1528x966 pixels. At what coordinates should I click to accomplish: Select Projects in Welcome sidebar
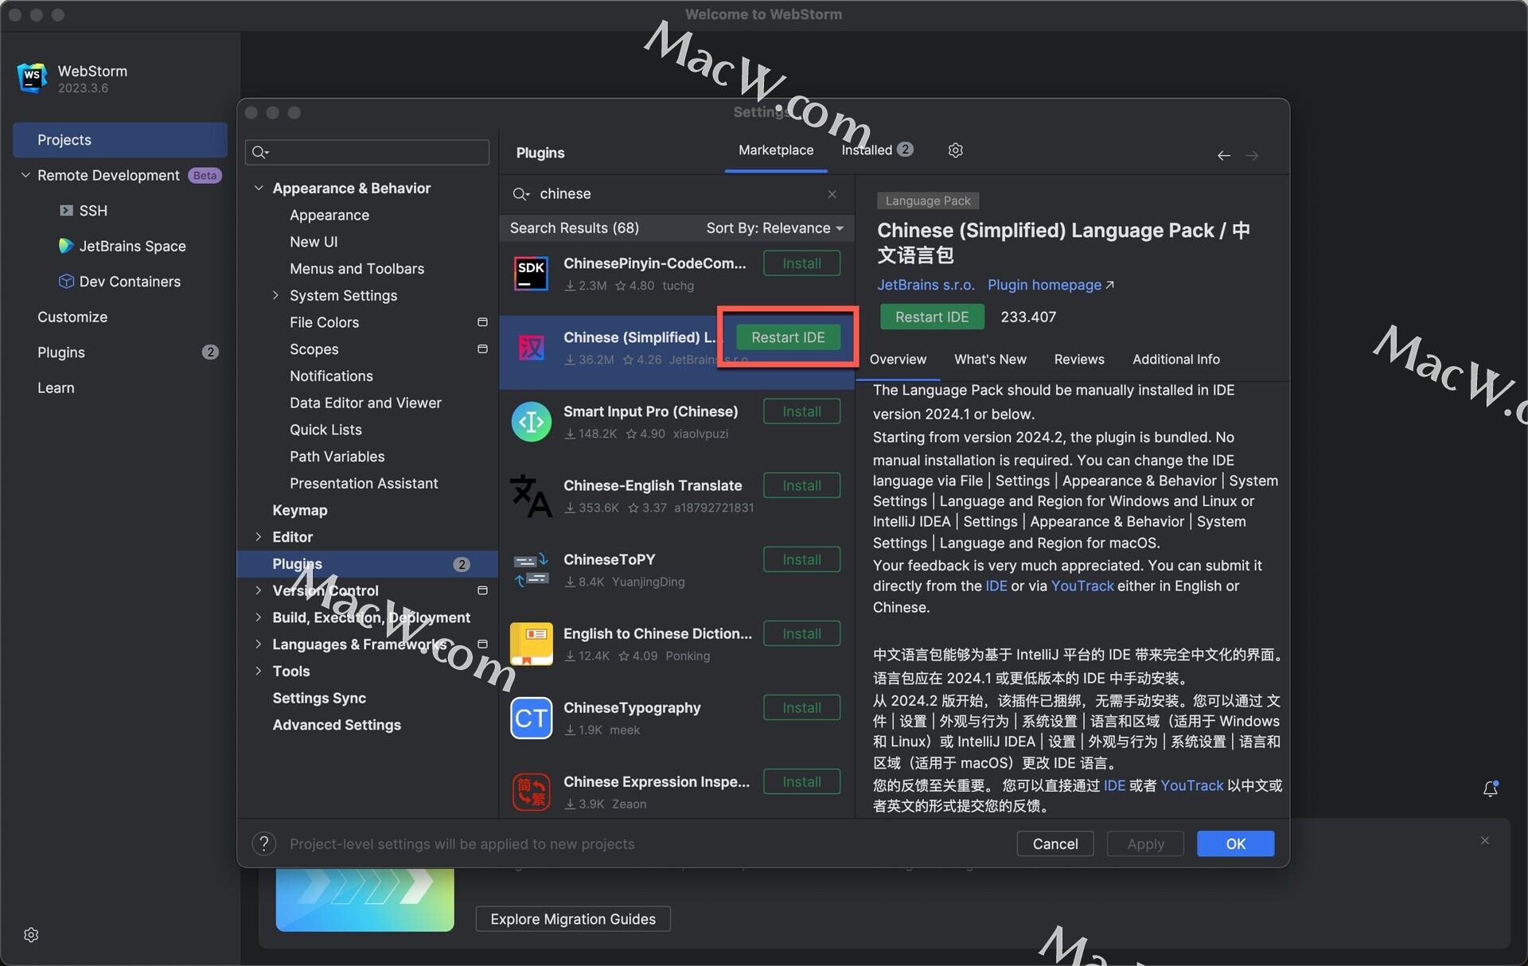click(120, 140)
